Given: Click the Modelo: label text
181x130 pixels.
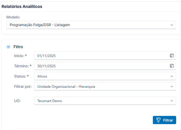Looking at the screenshot, I should pos(13,17).
